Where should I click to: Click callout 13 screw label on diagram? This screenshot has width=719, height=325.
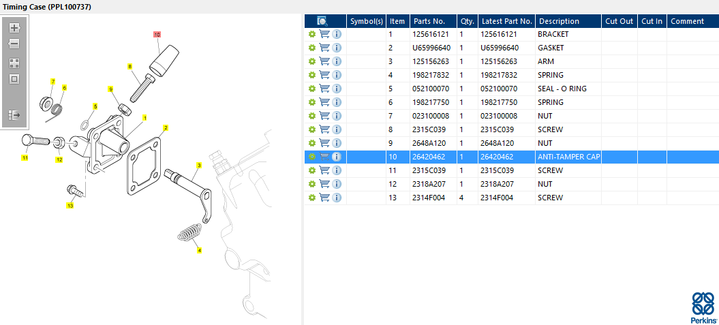70,206
